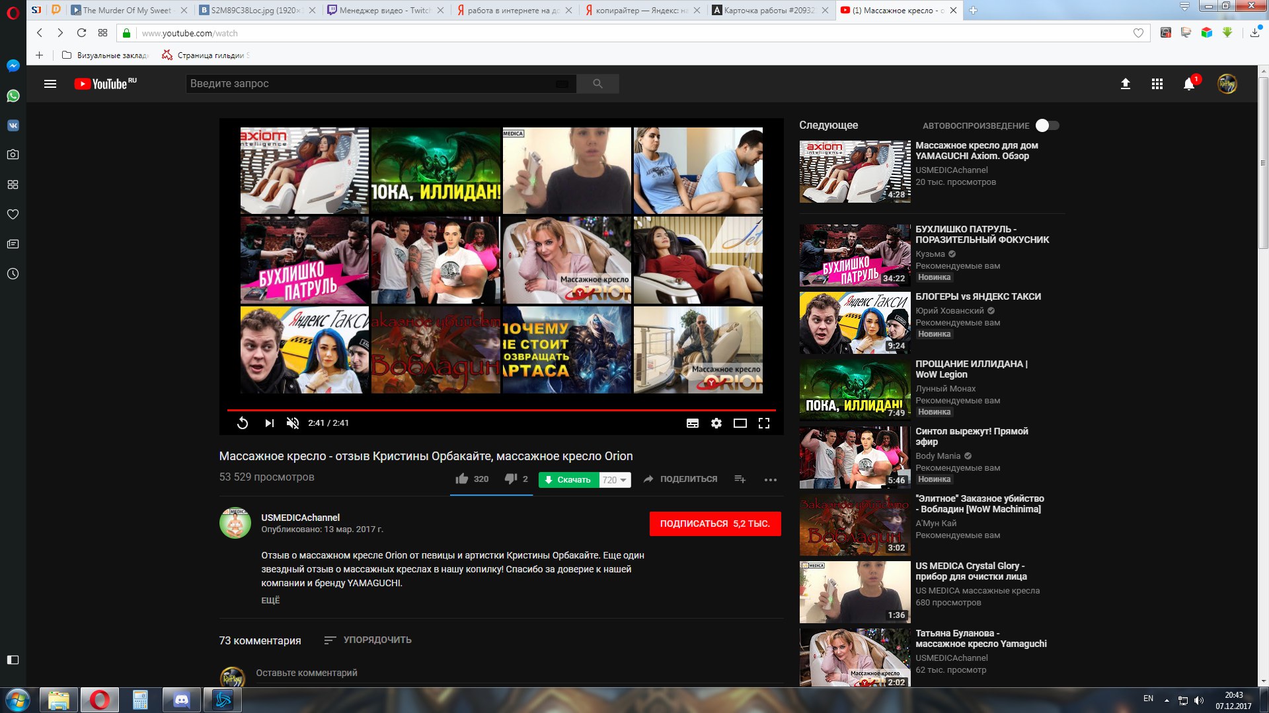1269x713 pixels.
Task: Open Speed Dial from sidebar grid icon
Action: coord(13,184)
